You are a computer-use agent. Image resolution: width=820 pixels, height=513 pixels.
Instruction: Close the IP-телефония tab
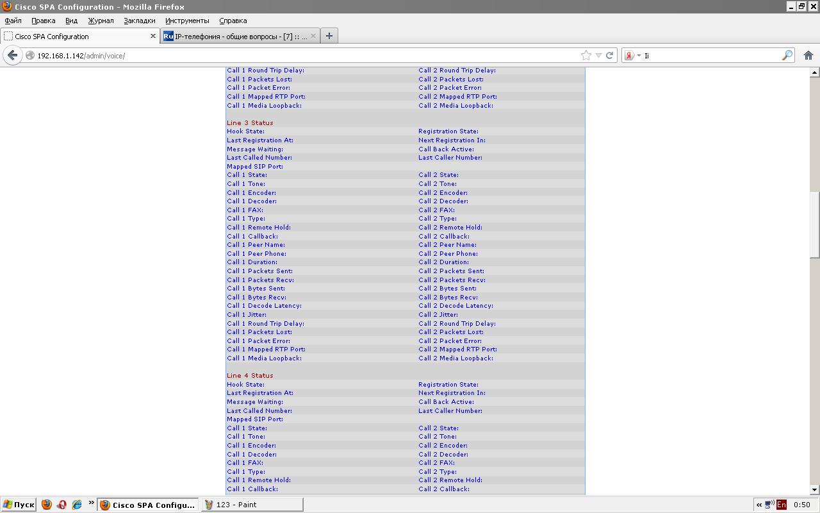pos(313,37)
